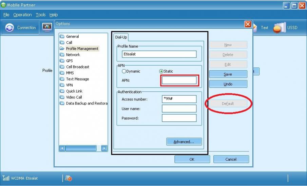Open the Help menu
The height and width of the screenshot is (186, 307).
54,15
